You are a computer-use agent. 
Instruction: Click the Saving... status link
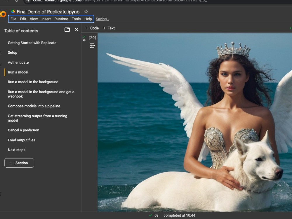(102, 19)
